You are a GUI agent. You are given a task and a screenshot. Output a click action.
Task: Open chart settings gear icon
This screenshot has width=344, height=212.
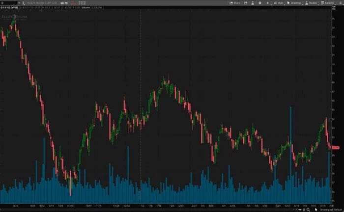pos(260,3)
